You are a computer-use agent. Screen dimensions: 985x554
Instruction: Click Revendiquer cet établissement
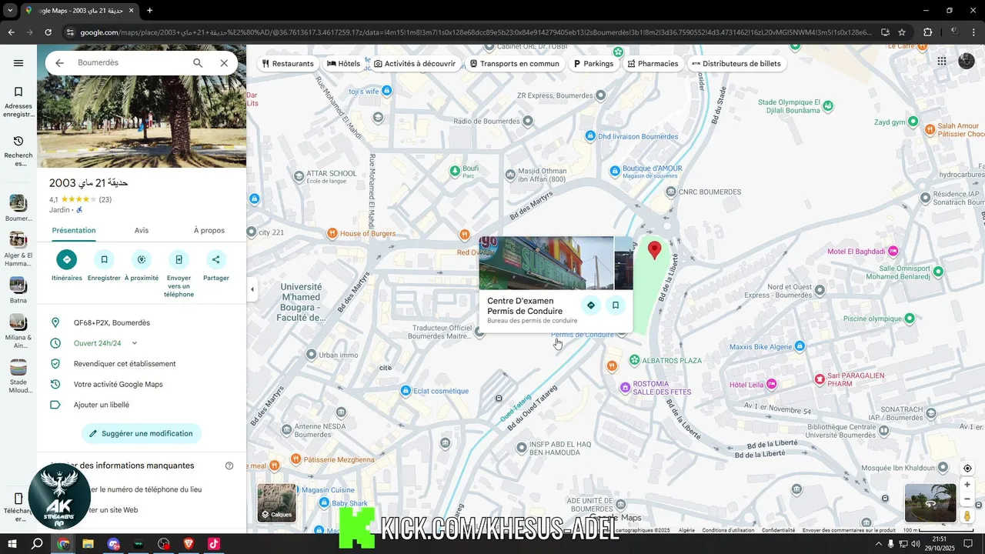coord(125,364)
